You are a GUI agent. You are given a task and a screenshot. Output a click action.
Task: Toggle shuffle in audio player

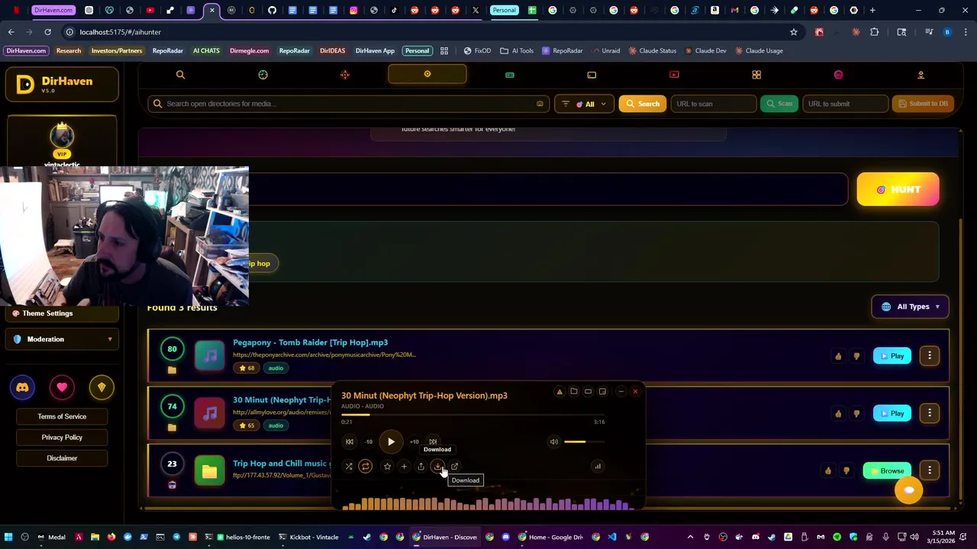point(349,467)
